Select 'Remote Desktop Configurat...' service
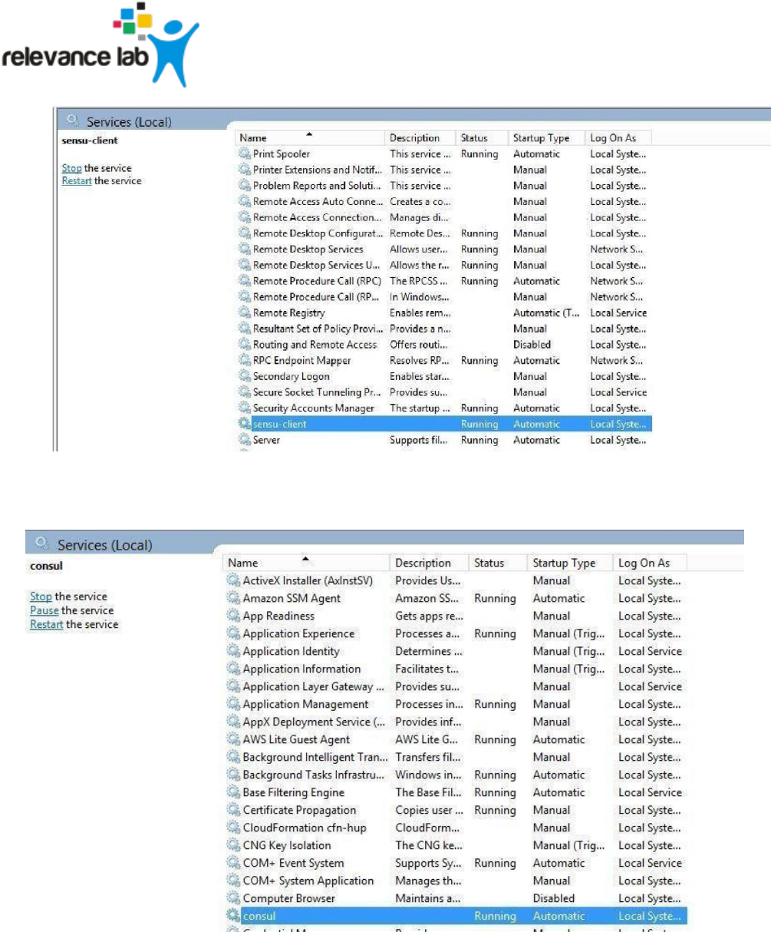 317,233
